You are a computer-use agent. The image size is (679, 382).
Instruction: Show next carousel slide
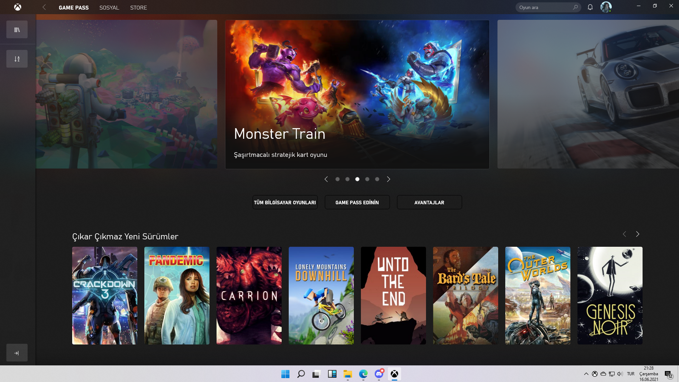pyautogui.click(x=389, y=179)
